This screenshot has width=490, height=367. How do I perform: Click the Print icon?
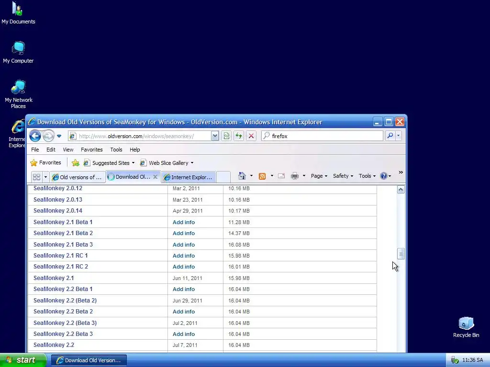295,176
